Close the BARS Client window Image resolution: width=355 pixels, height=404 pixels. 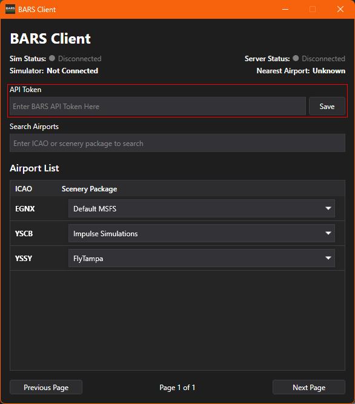coord(340,9)
